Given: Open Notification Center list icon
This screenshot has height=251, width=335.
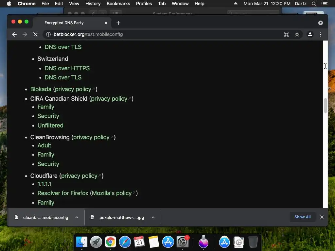Looking at the screenshot, I should click(325, 4).
